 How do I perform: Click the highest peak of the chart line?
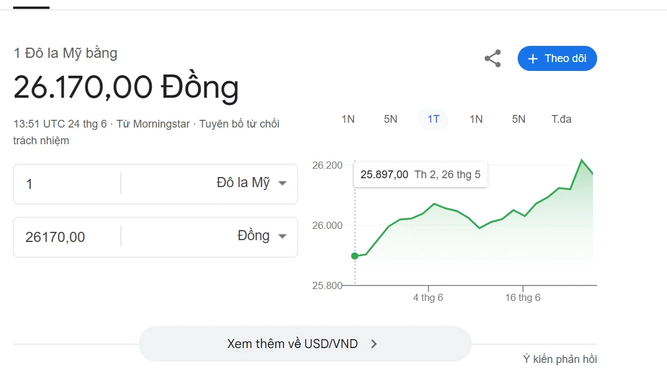click(581, 160)
